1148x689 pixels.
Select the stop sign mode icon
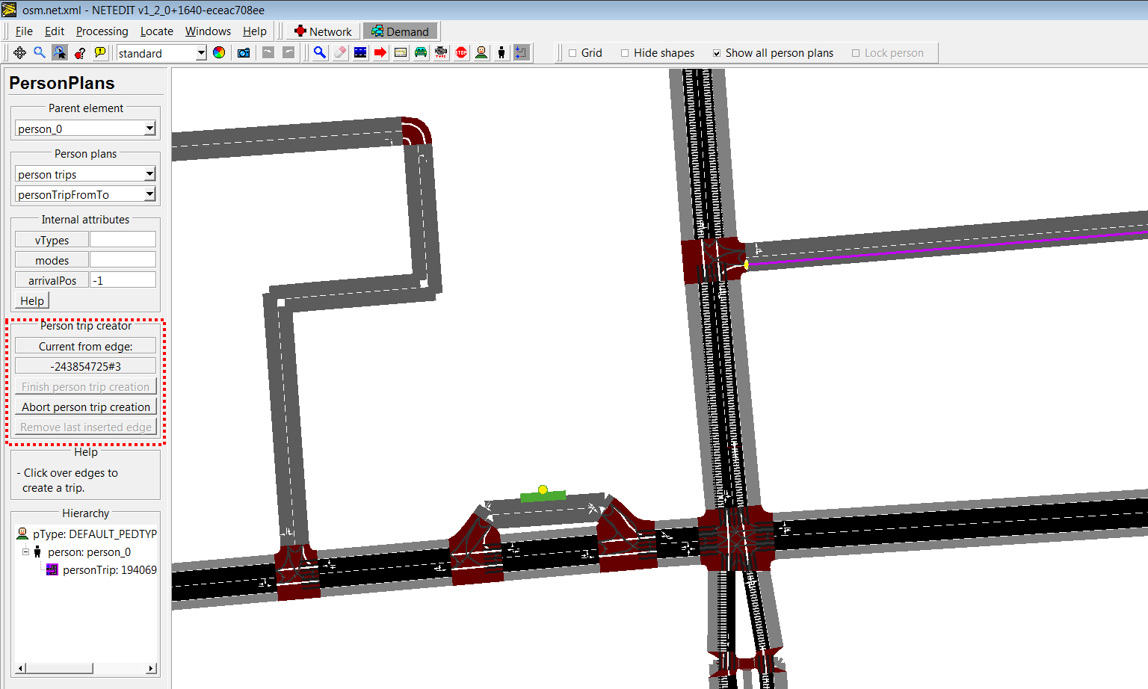tap(461, 52)
